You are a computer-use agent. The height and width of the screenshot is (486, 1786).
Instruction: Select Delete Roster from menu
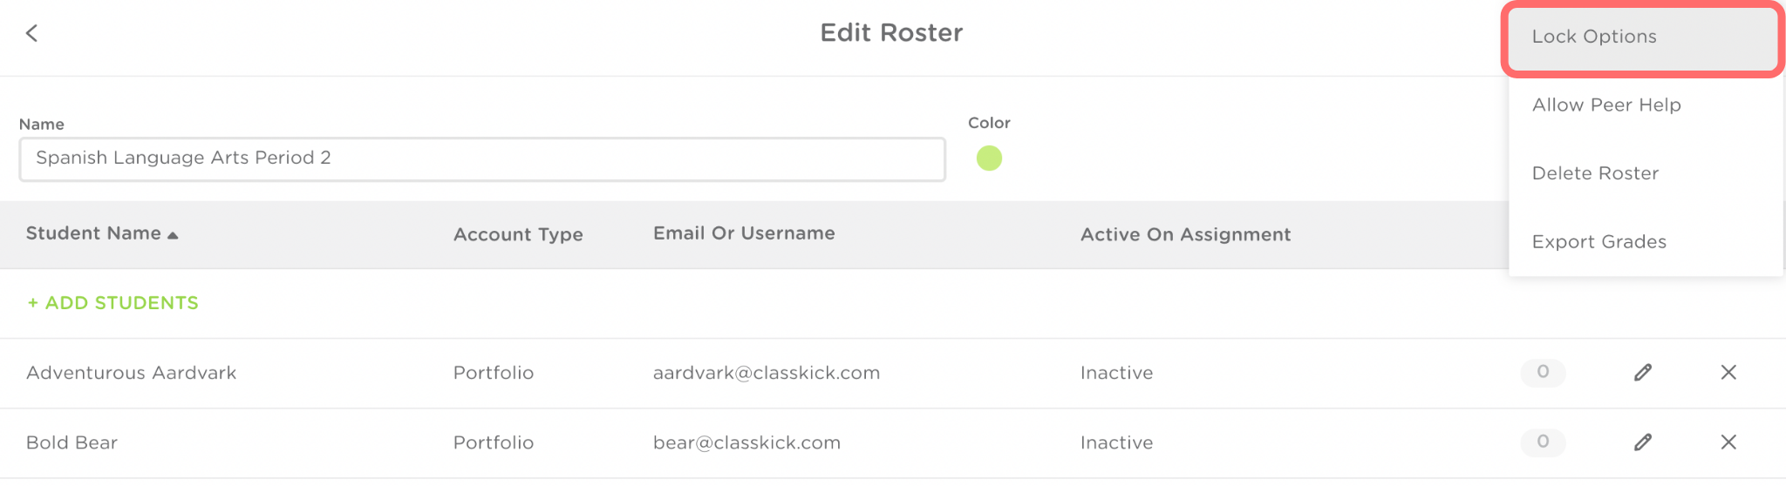pyautogui.click(x=1595, y=173)
